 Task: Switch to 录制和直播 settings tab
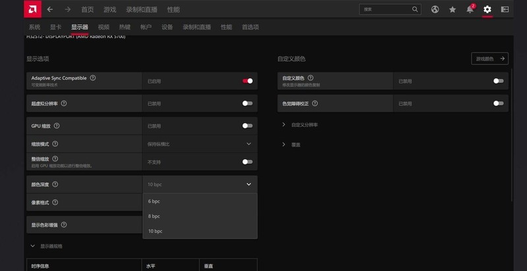(197, 27)
